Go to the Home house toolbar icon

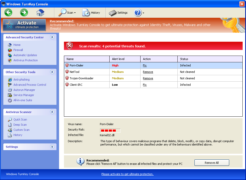pos(40,13)
